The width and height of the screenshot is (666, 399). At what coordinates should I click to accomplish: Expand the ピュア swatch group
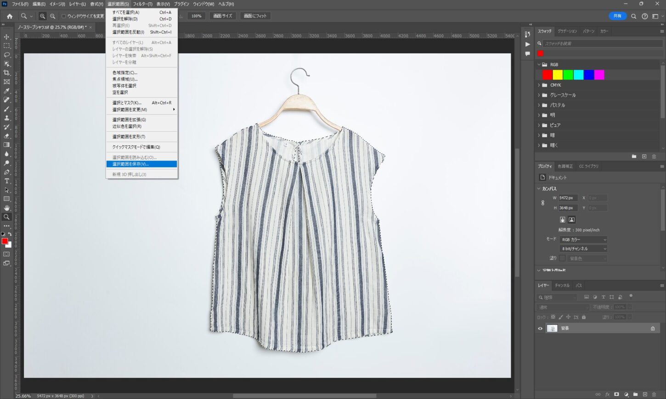point(539,125)
